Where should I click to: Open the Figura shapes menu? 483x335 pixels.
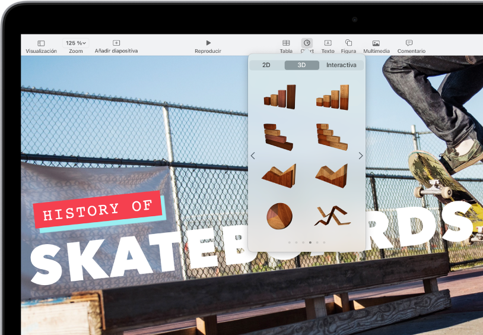coord(348,43)
